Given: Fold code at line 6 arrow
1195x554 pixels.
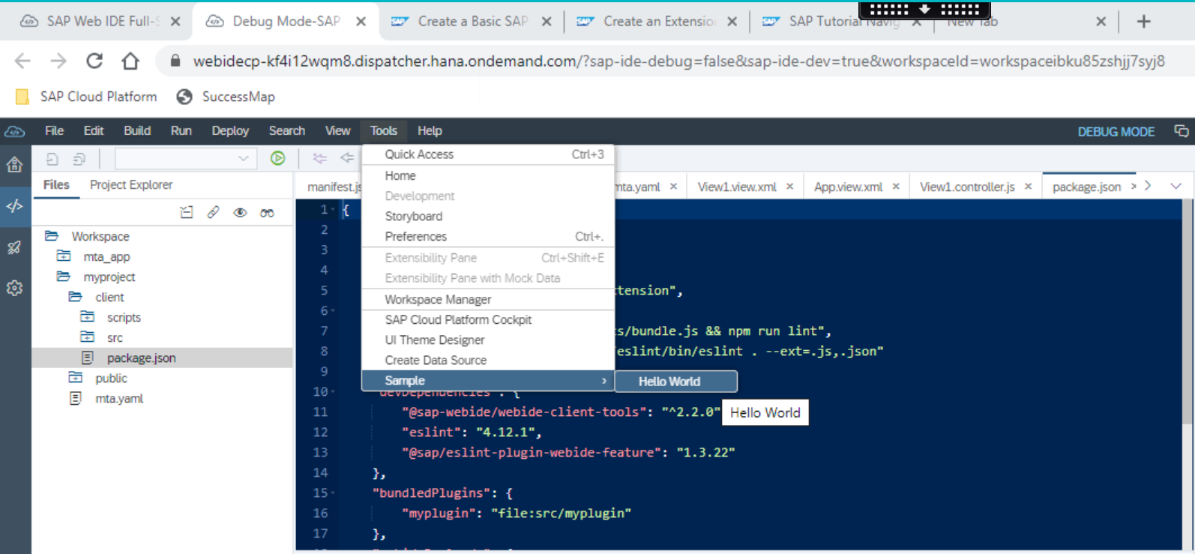Looking at the screenshot, I should click(334, 311).
